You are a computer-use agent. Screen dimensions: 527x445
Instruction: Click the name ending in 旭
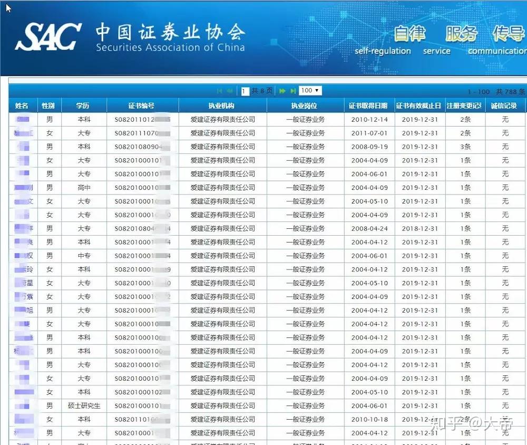point(24,310)
